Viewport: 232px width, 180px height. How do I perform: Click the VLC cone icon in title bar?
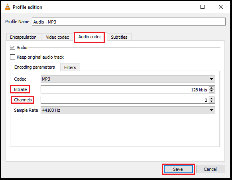point(8,7)
